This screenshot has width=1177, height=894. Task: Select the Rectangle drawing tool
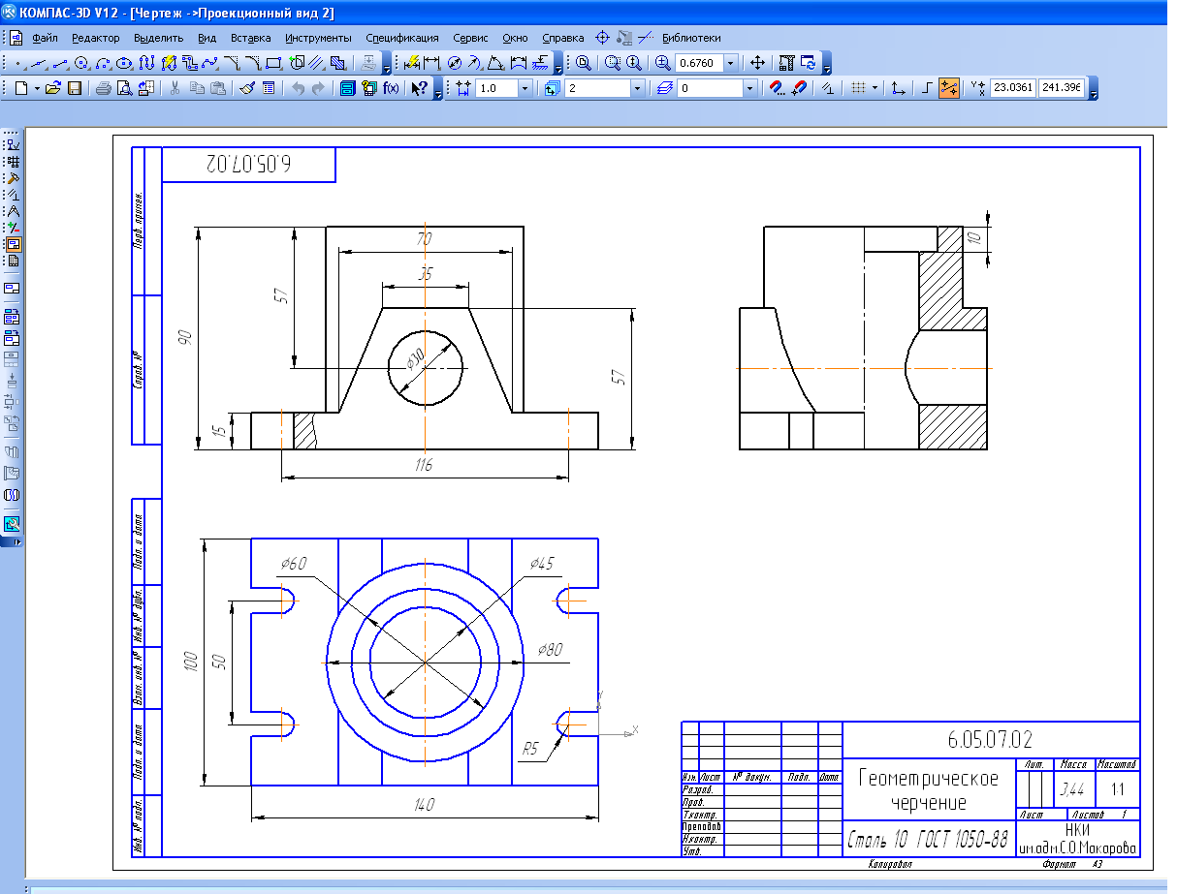pos(273,64)
